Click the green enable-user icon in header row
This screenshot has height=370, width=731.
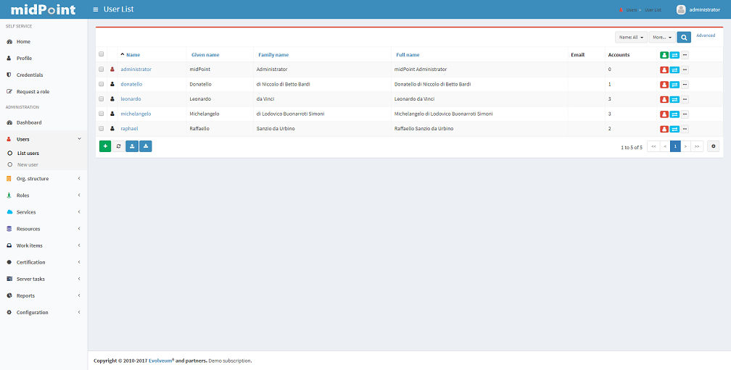pos(664,55)
